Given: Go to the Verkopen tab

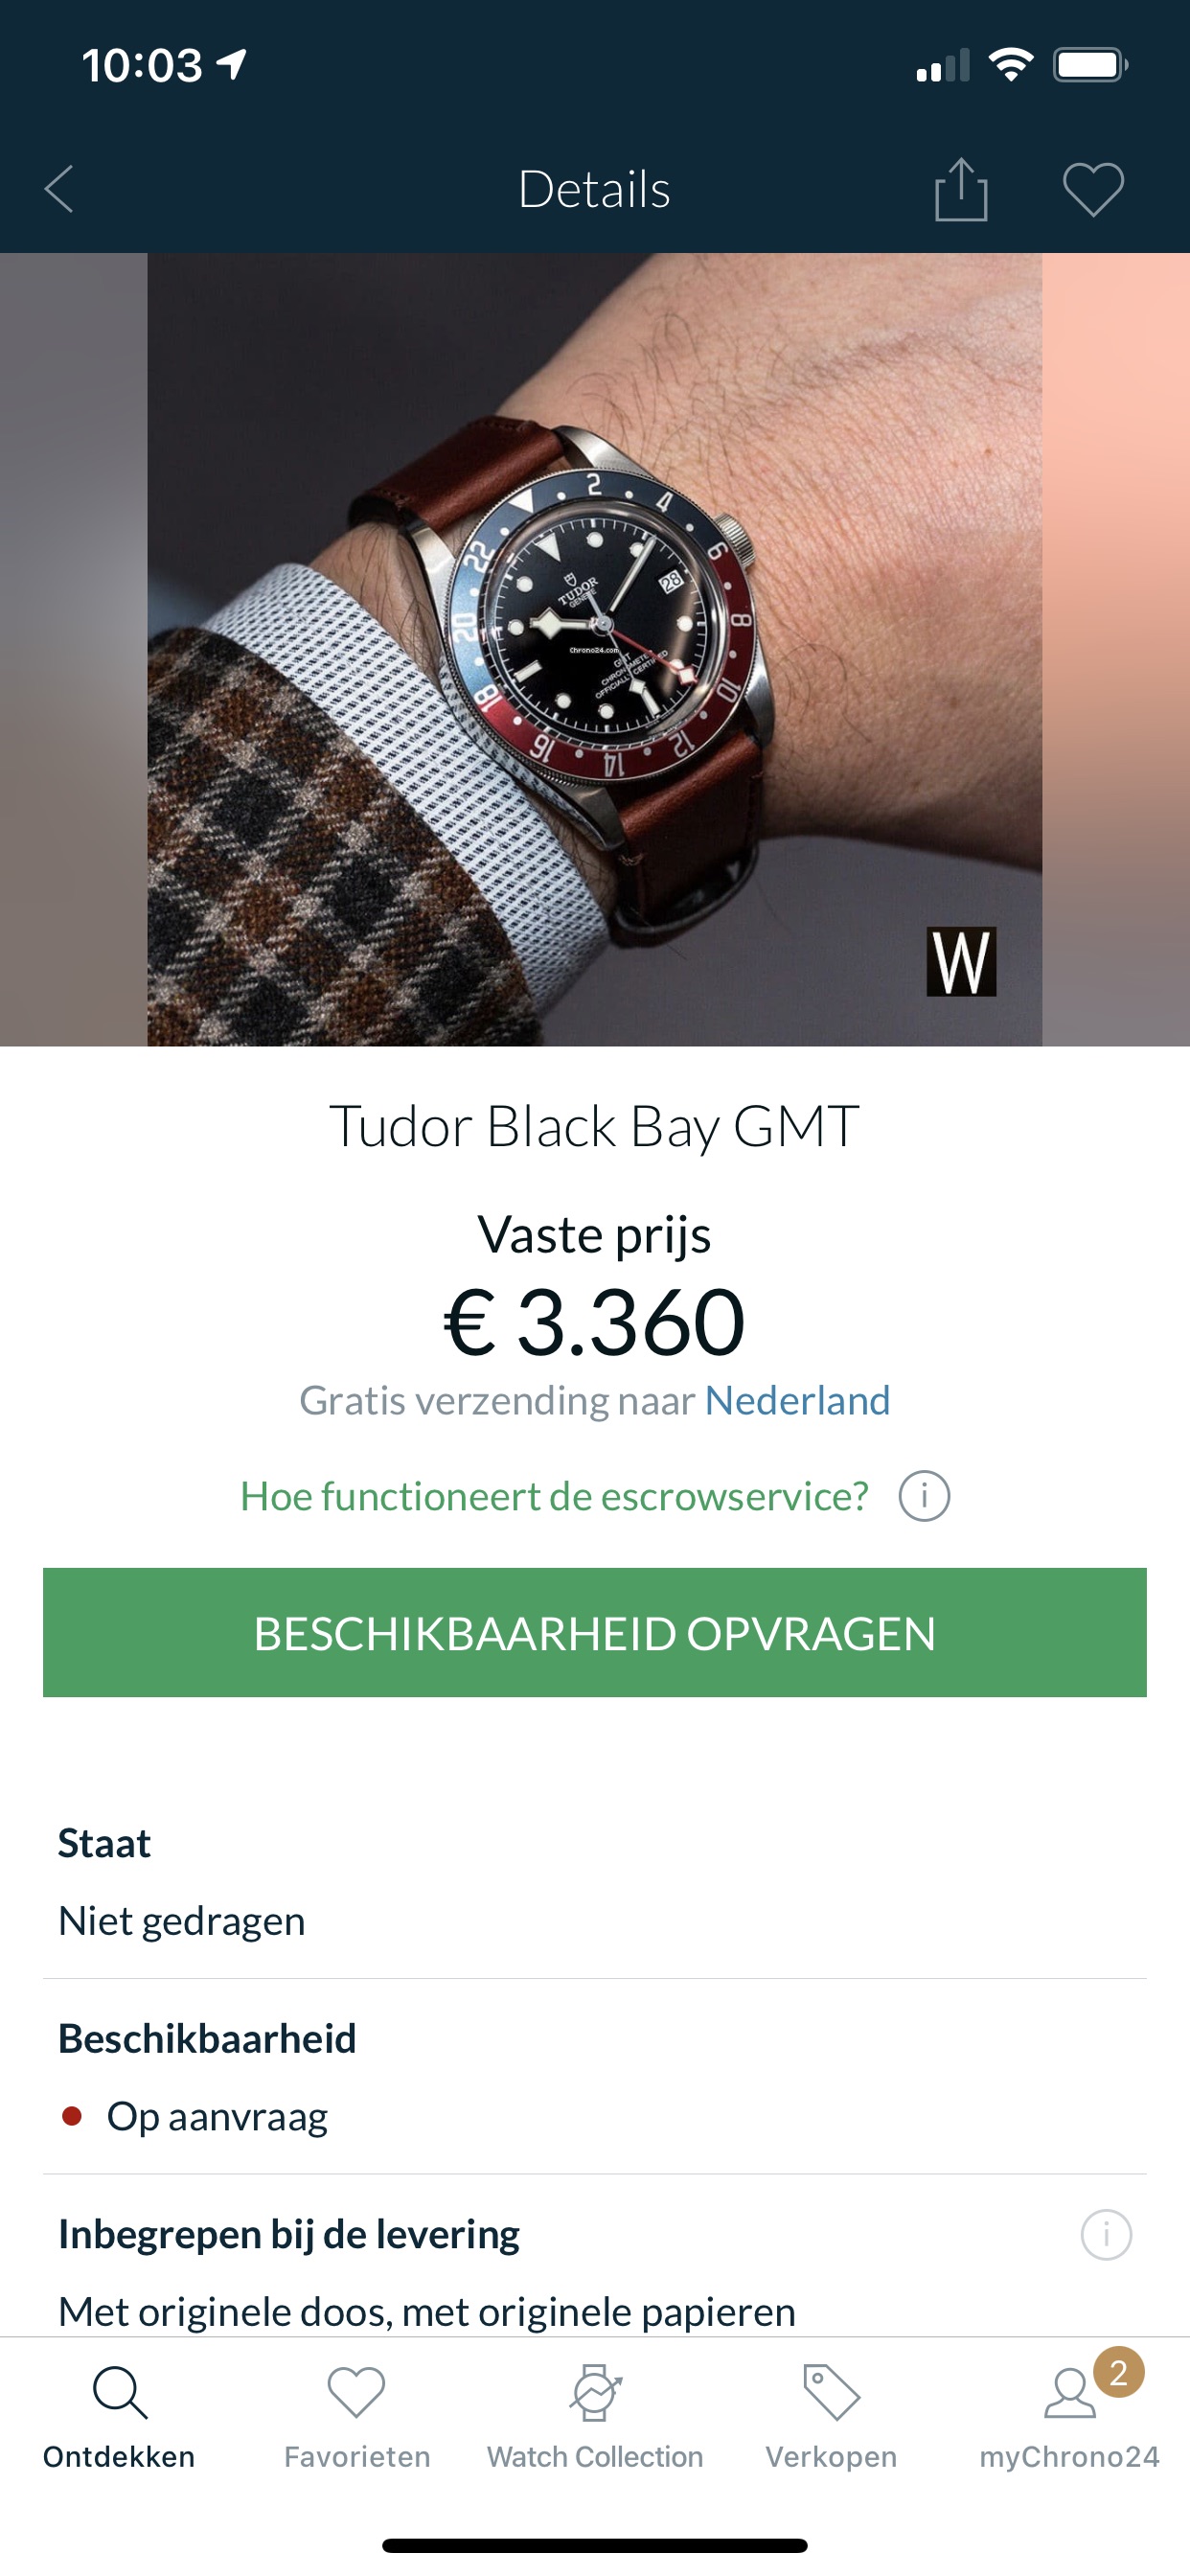Looking at the screenshot, I should (831, 2417).
